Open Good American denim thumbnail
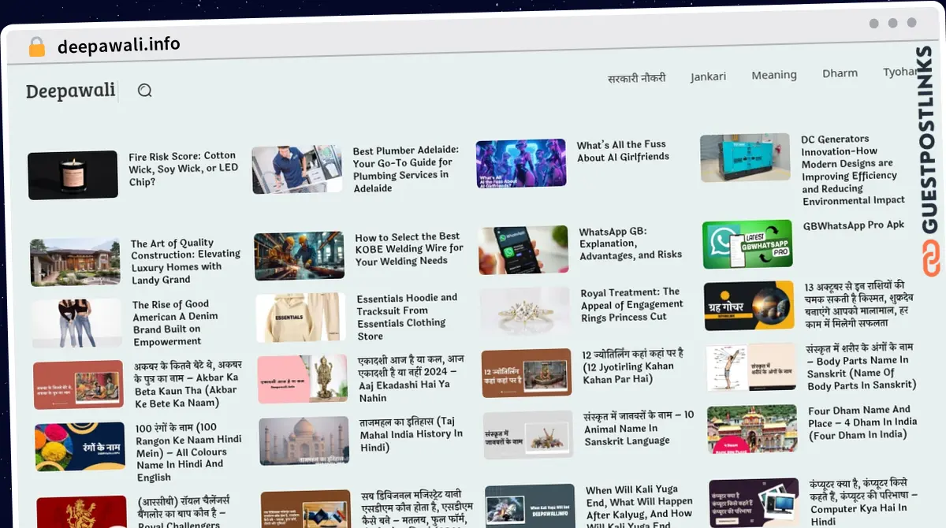 click(x=77, y=323)
